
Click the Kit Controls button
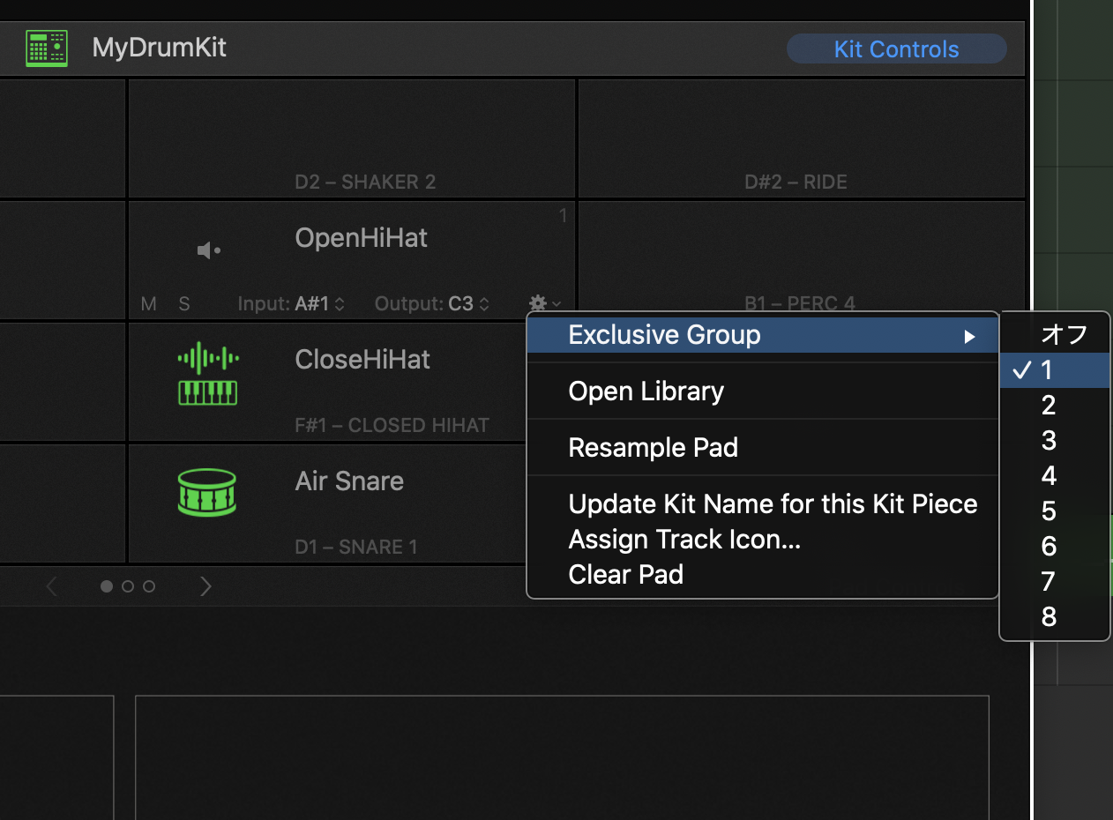click(x=896, y=49)
